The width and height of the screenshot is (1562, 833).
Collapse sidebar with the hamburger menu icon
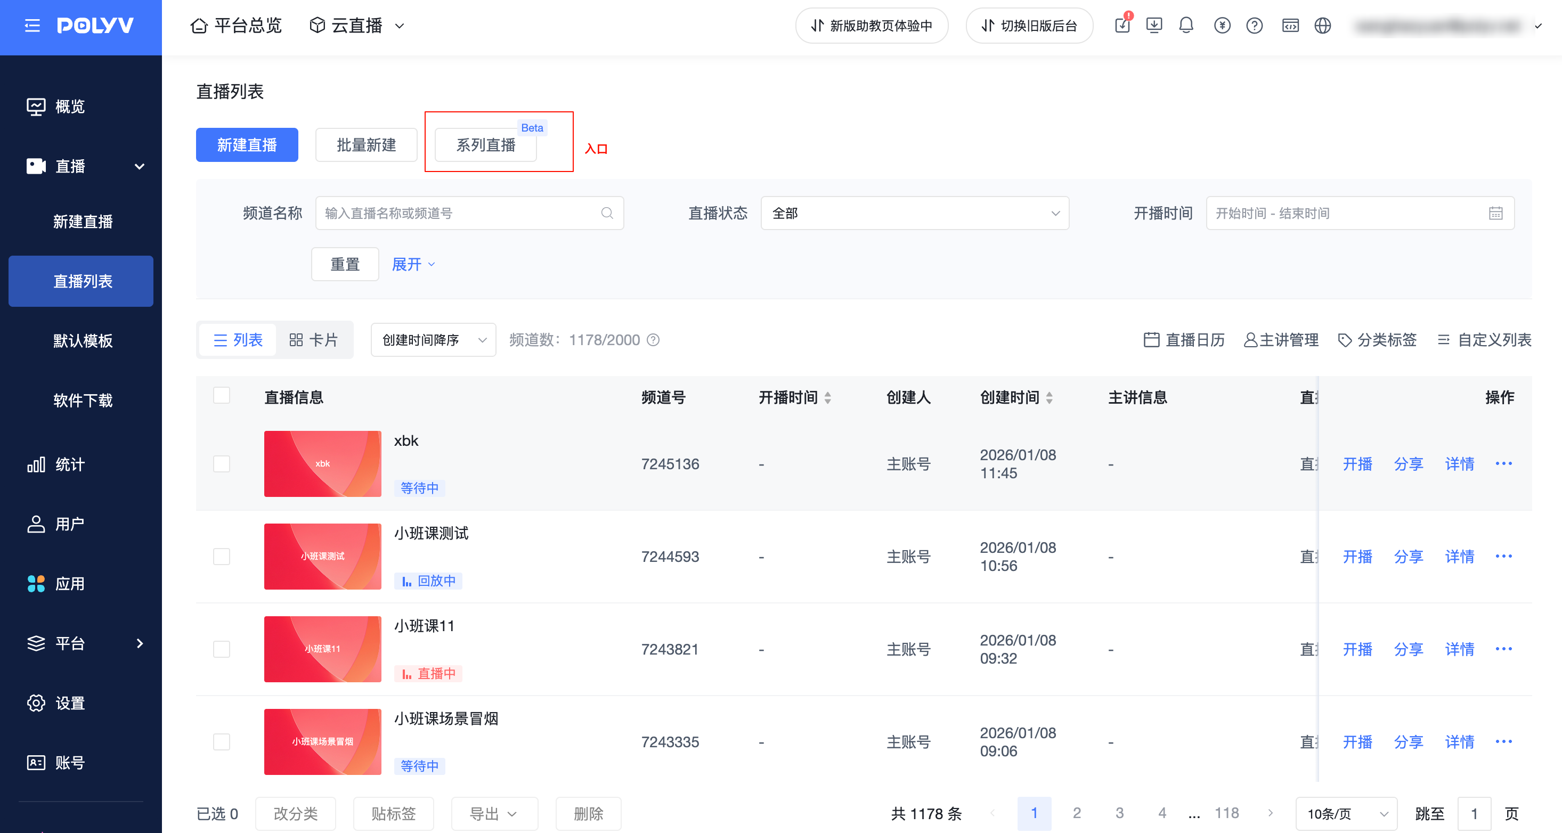(x=32, y=26)
